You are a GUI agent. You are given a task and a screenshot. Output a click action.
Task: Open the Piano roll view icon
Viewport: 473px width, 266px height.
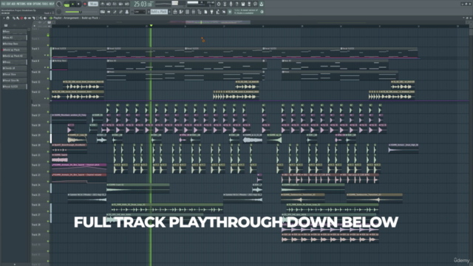coord(180,12)
